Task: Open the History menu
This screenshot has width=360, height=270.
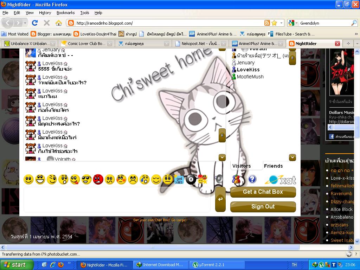Action: coord(45,13)
